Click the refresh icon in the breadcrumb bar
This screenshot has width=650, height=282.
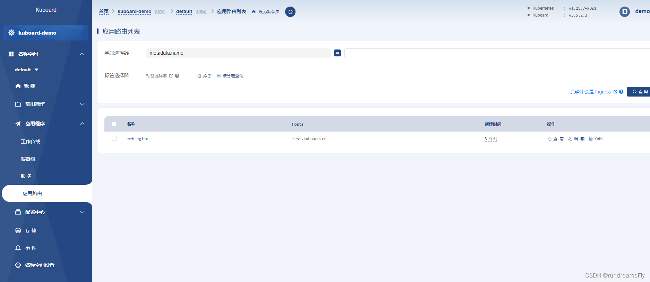coord(290,12)
